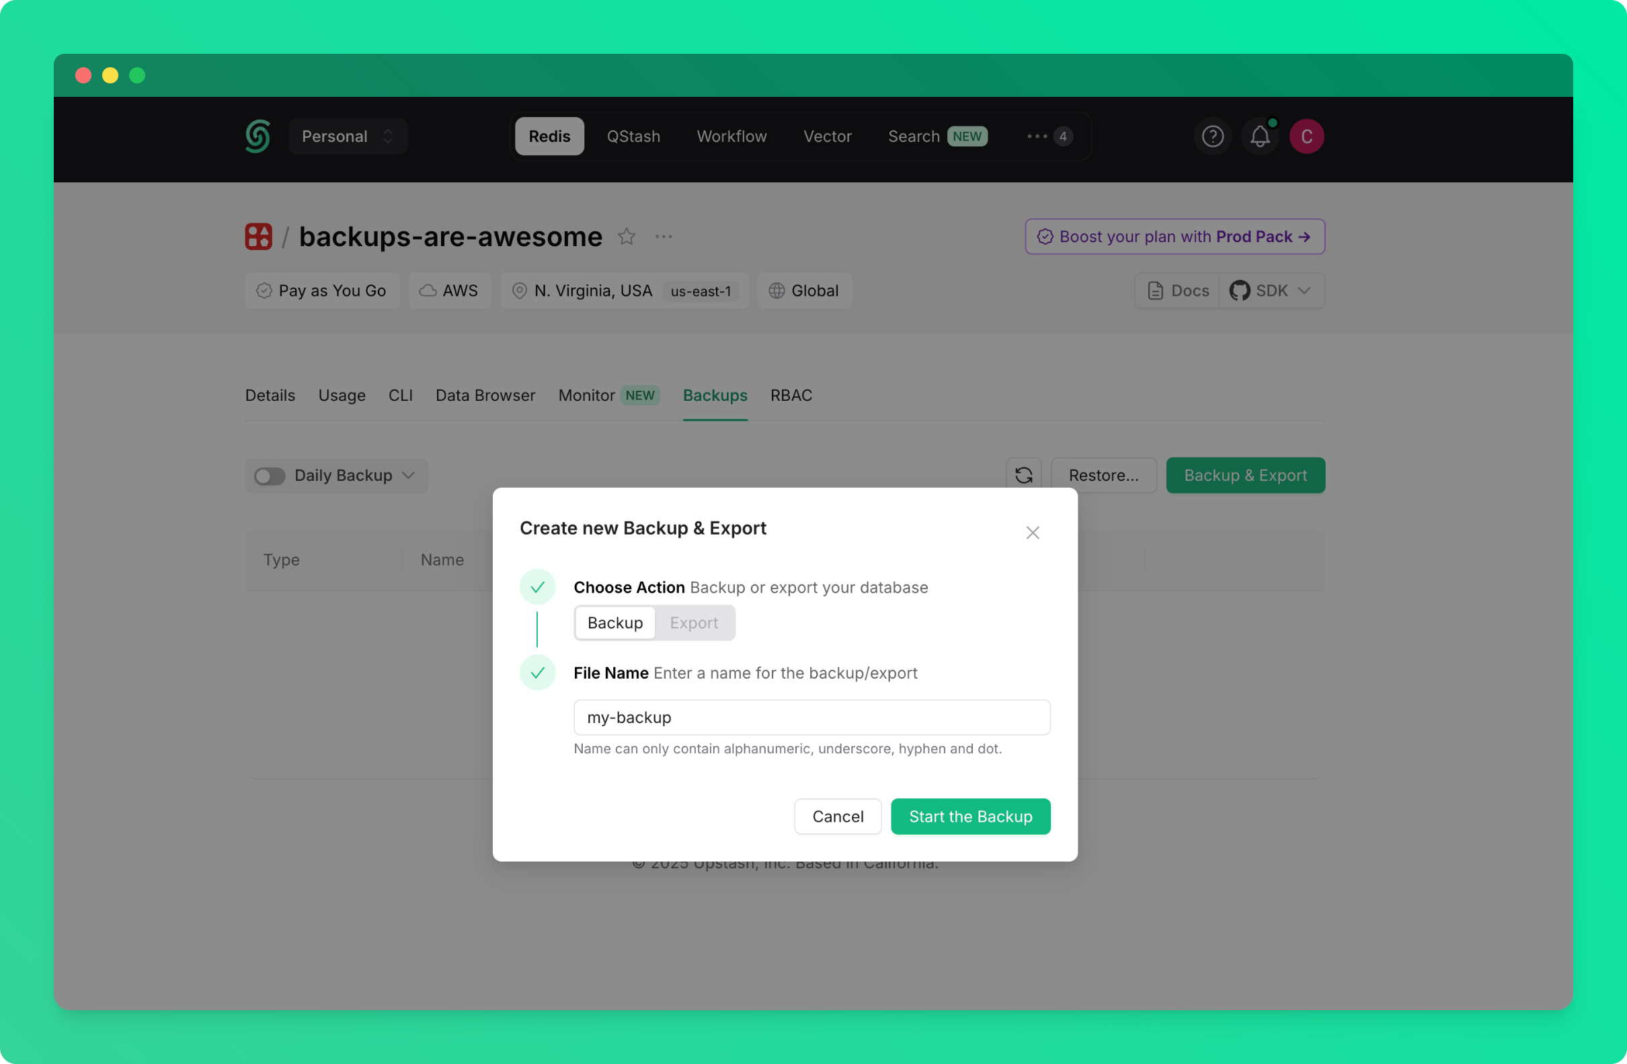Select the Export action option
This screenshot has width=1627, height=1064.
[x=693, y=623]
